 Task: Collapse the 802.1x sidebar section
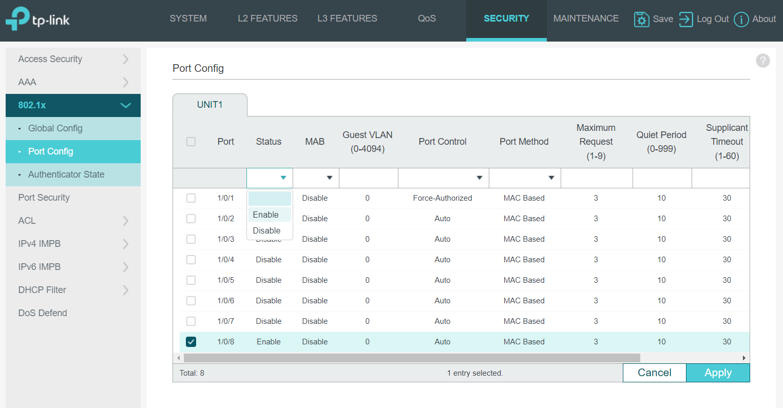73,105
